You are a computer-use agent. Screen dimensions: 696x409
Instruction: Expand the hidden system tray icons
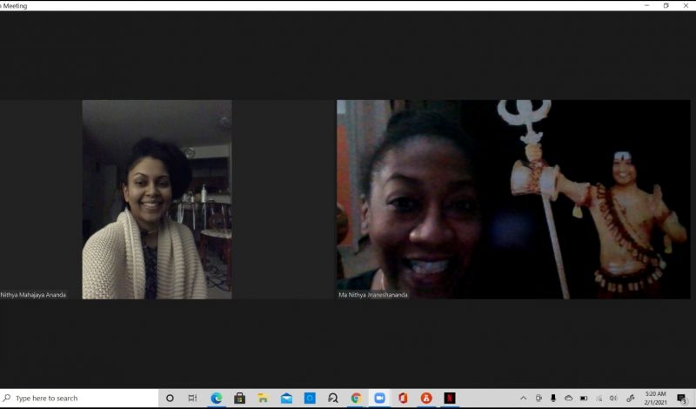pos(523,398)
